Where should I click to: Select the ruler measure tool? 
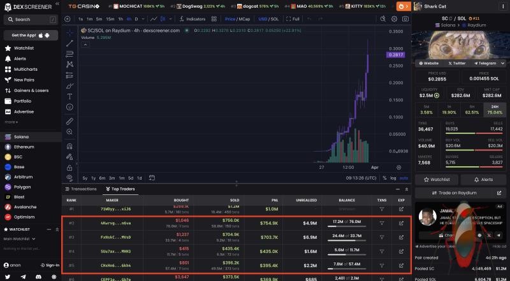click(x=69, y=121)
